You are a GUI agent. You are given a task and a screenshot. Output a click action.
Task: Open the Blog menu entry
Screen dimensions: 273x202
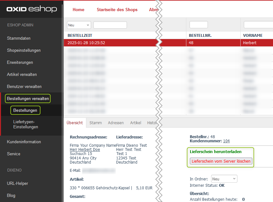click(11, 195)
